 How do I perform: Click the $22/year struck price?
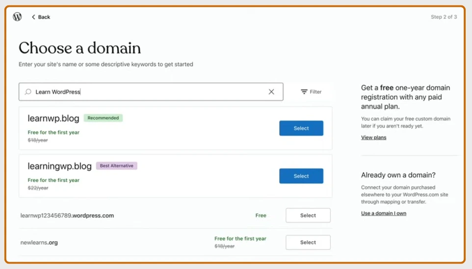pyautogui.click(x=38, y=188)
